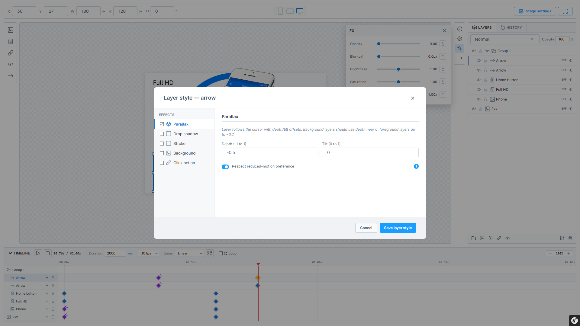Select Stroke in effects list

[x=185, y=144]
